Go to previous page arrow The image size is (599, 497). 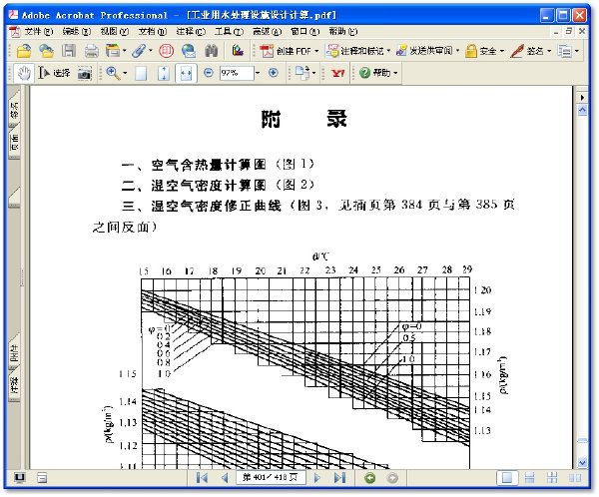point(225,477)
